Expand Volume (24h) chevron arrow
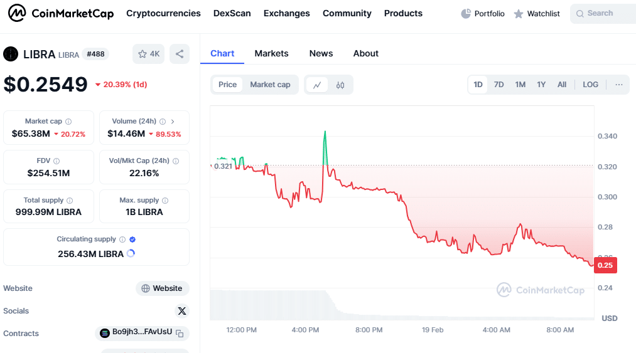The image size is (636, 353). click(x=173, y=122)
